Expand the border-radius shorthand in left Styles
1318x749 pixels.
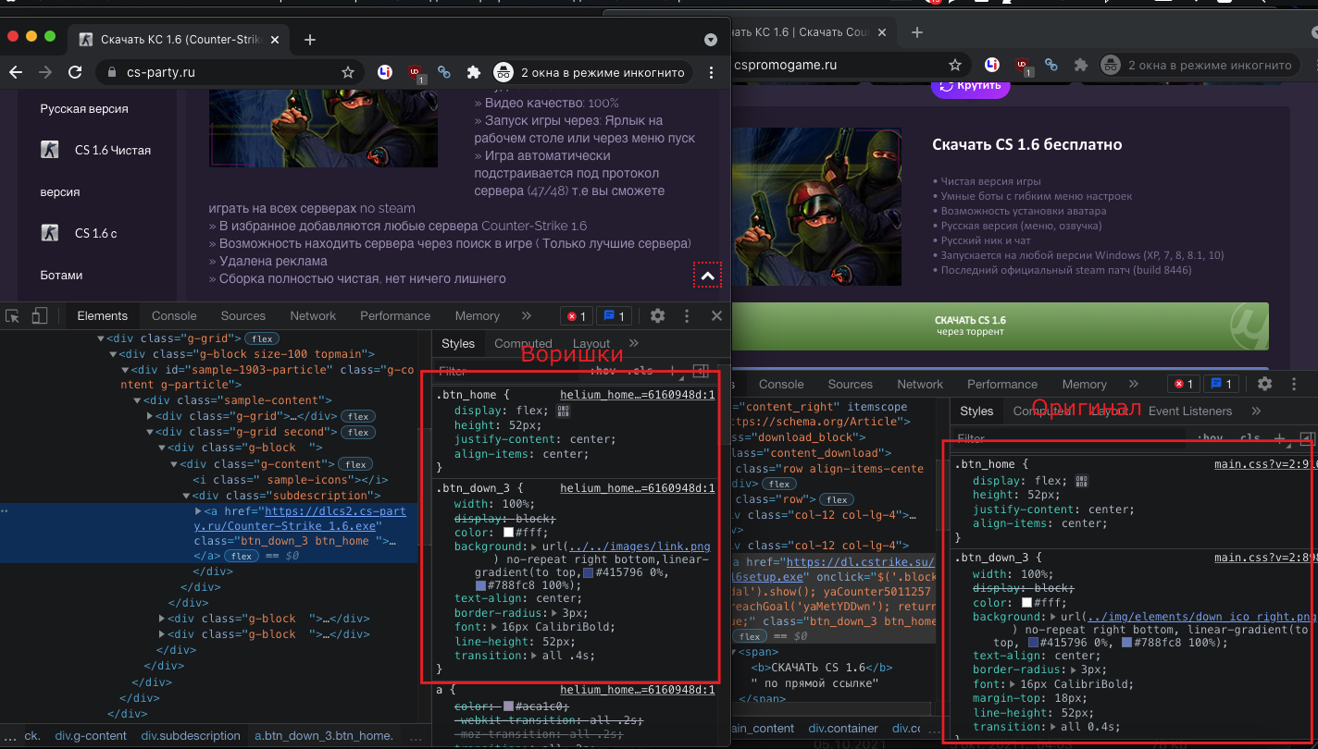pyautogui.click(x=554, y=612)
